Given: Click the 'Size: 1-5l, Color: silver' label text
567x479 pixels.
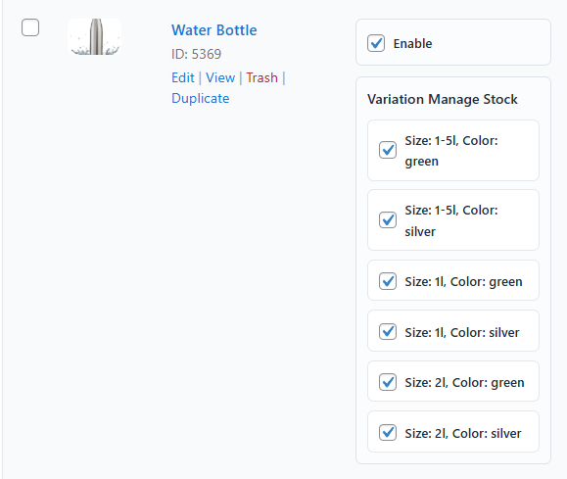Looking at the screenshot, I should coord(451,220).
